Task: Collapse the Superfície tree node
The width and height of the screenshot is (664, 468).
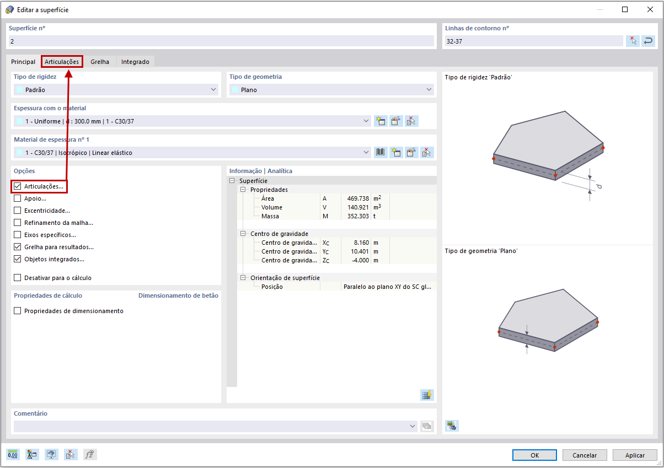Action: point(232,181)
